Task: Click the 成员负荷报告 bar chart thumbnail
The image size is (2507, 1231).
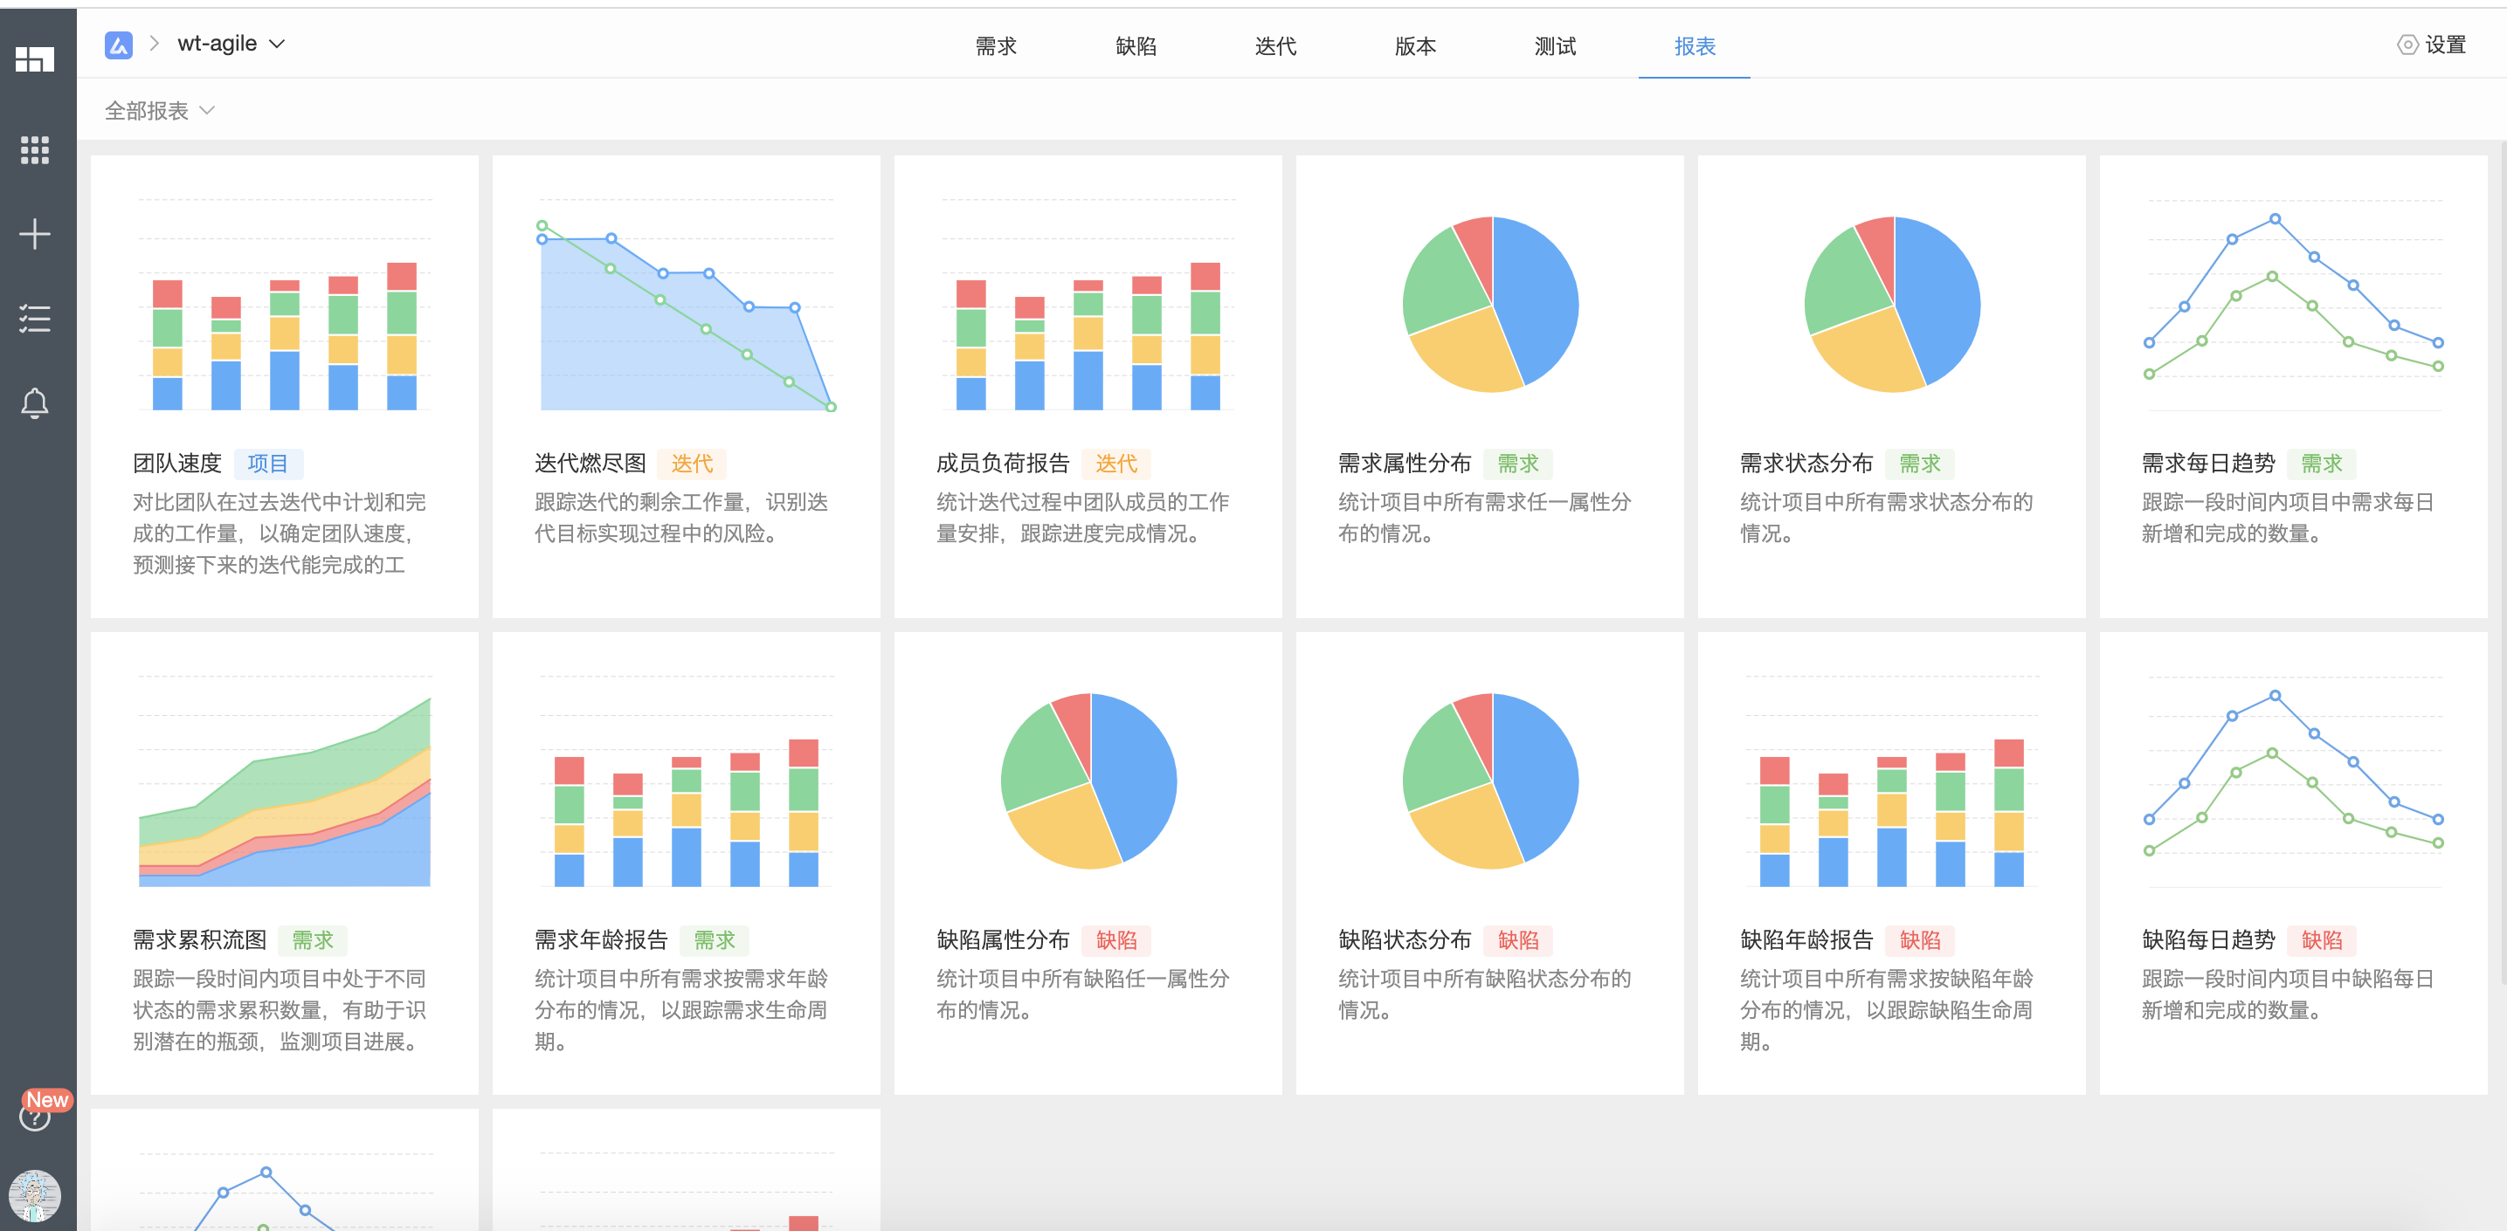Action: (x=1088, y=305)
